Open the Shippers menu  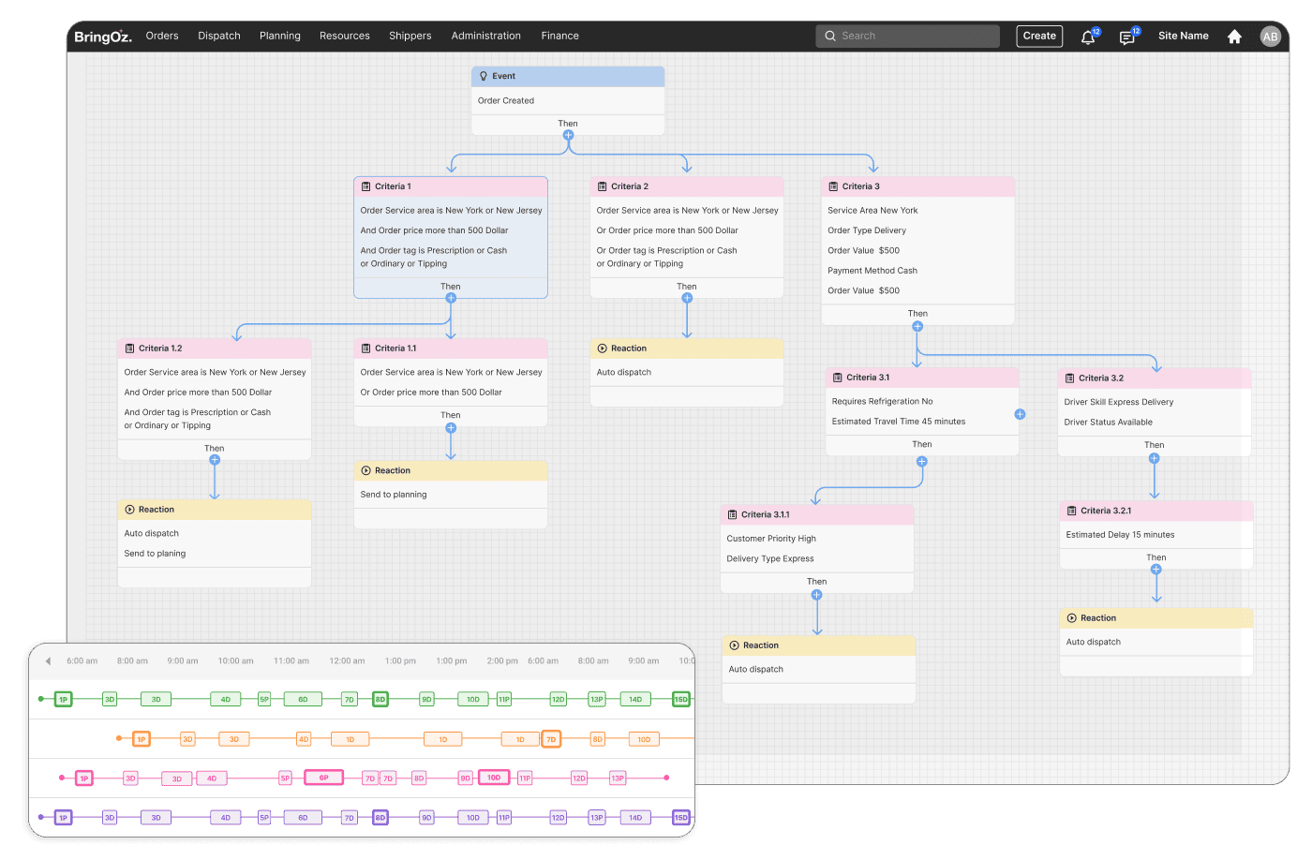(x=410, y=36)
